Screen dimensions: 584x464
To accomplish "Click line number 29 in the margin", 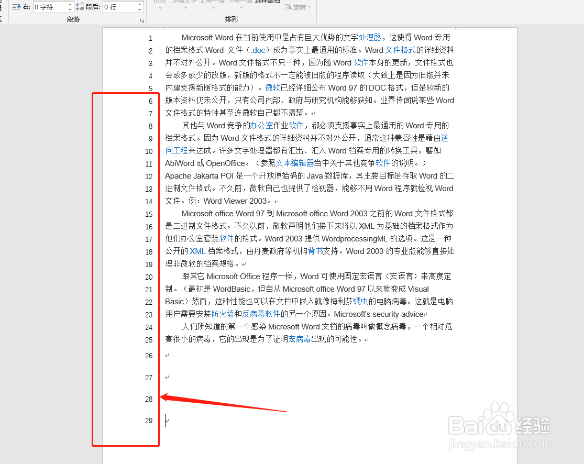I will (x=149, y=421).
